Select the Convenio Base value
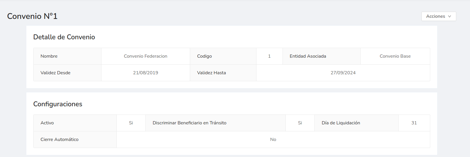Screen dimensions: 470x157 pos(395,56)
